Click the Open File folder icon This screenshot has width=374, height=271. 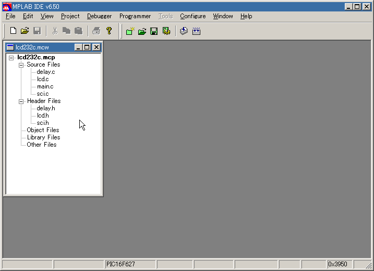[x=25, y=31]
